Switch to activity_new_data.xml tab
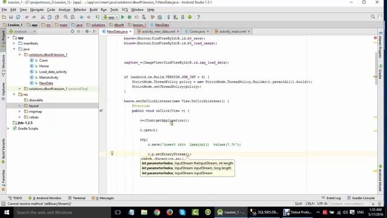Screen dimensions: 387x218 click(x=158, y=31)
